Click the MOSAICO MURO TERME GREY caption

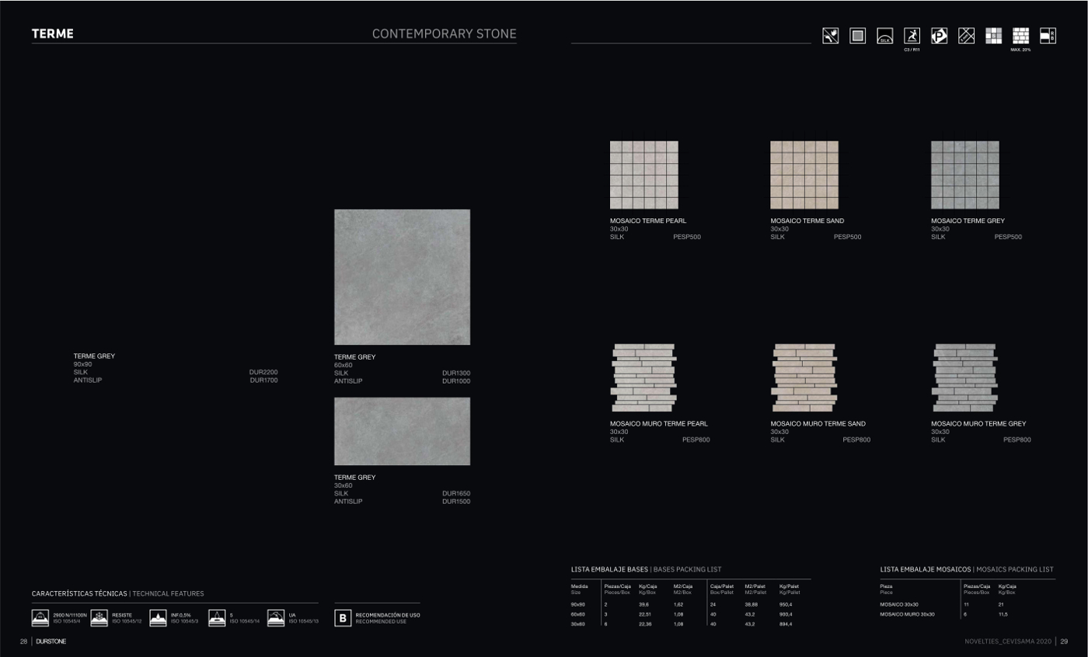[x=978, y=424]
